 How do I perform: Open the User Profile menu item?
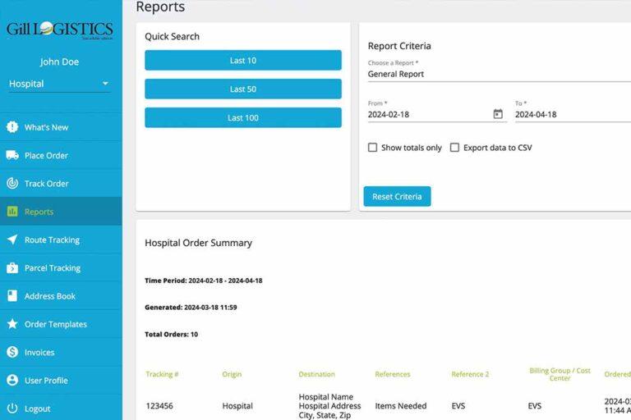coord(46,381)
